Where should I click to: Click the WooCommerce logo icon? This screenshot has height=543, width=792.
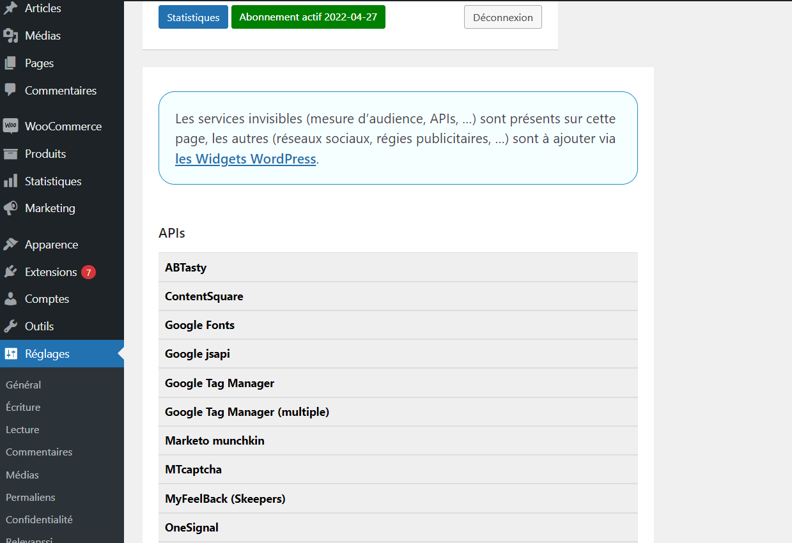click(x=10, y=126)
